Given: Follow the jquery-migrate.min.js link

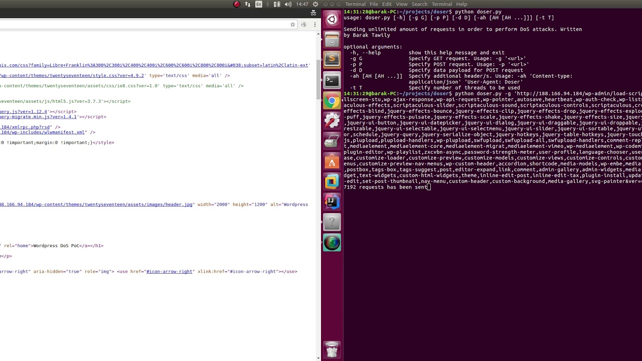Looking at the screenshot, I should (x=39, y=117).
